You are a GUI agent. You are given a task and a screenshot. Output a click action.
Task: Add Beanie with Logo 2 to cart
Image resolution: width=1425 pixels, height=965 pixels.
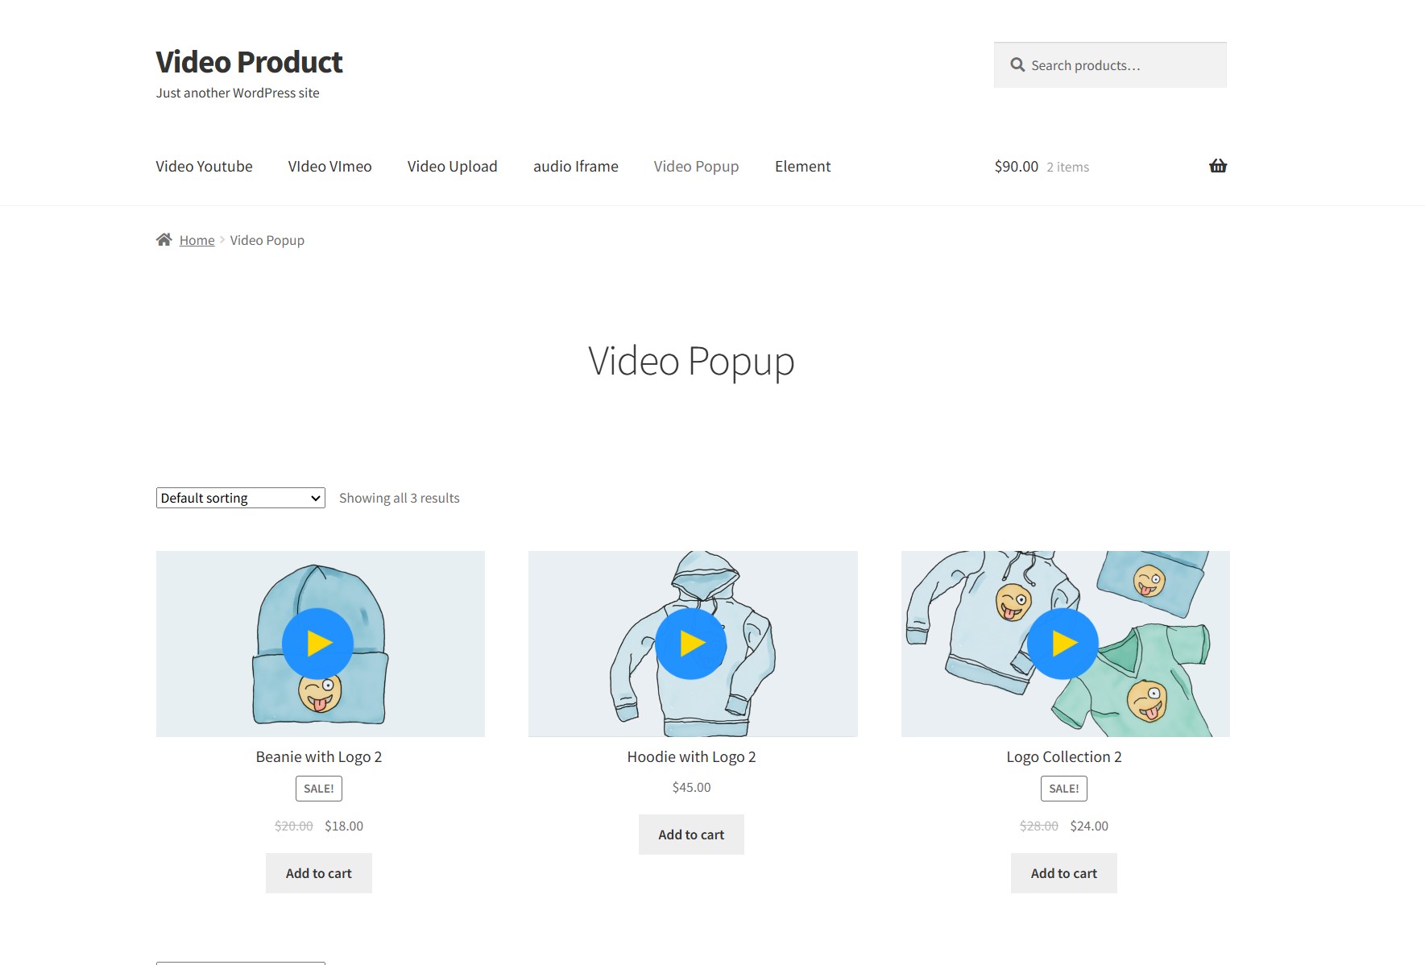tap(318, 872)
